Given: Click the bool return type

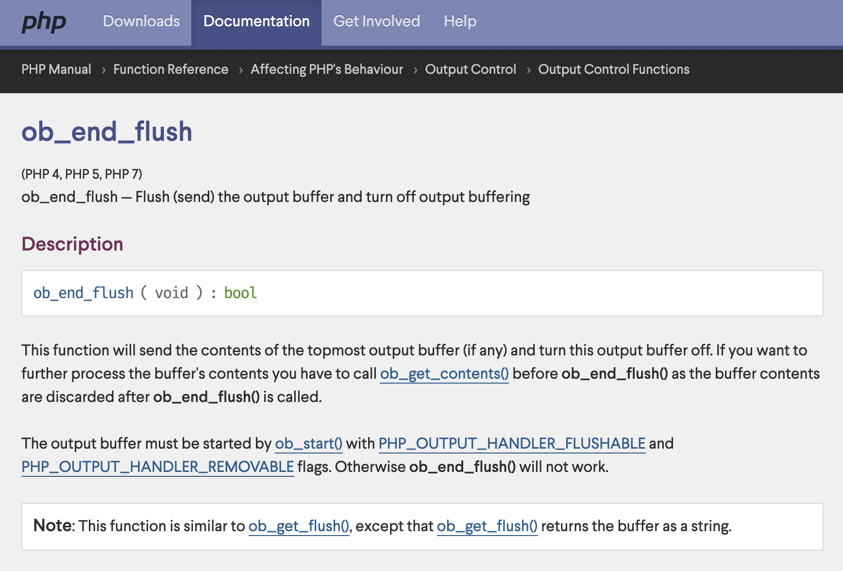Looking at the screenshot, I should pos(240,293).
